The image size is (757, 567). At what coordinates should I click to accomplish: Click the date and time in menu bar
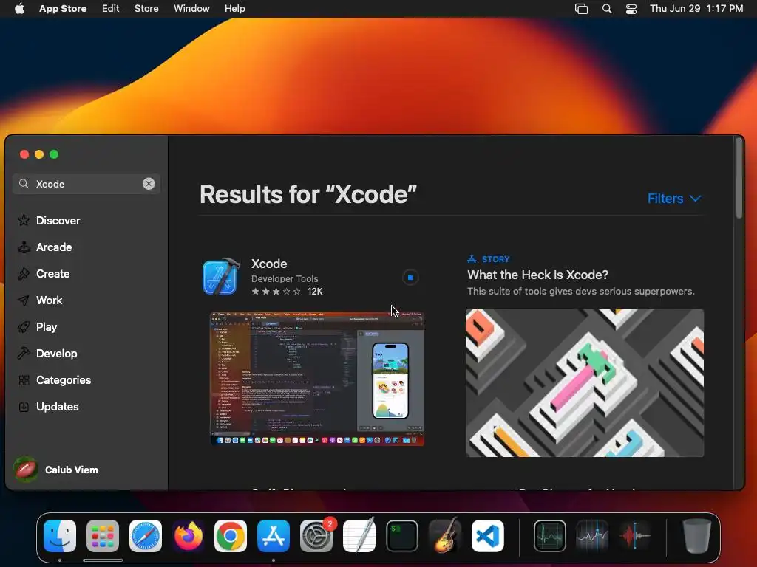(696, 8)
